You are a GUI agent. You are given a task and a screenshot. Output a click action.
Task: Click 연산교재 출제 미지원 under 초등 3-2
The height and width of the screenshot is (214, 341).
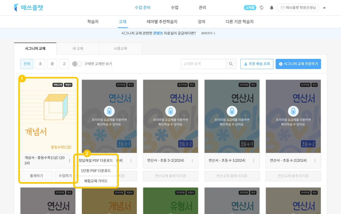[x=170, y=176]
